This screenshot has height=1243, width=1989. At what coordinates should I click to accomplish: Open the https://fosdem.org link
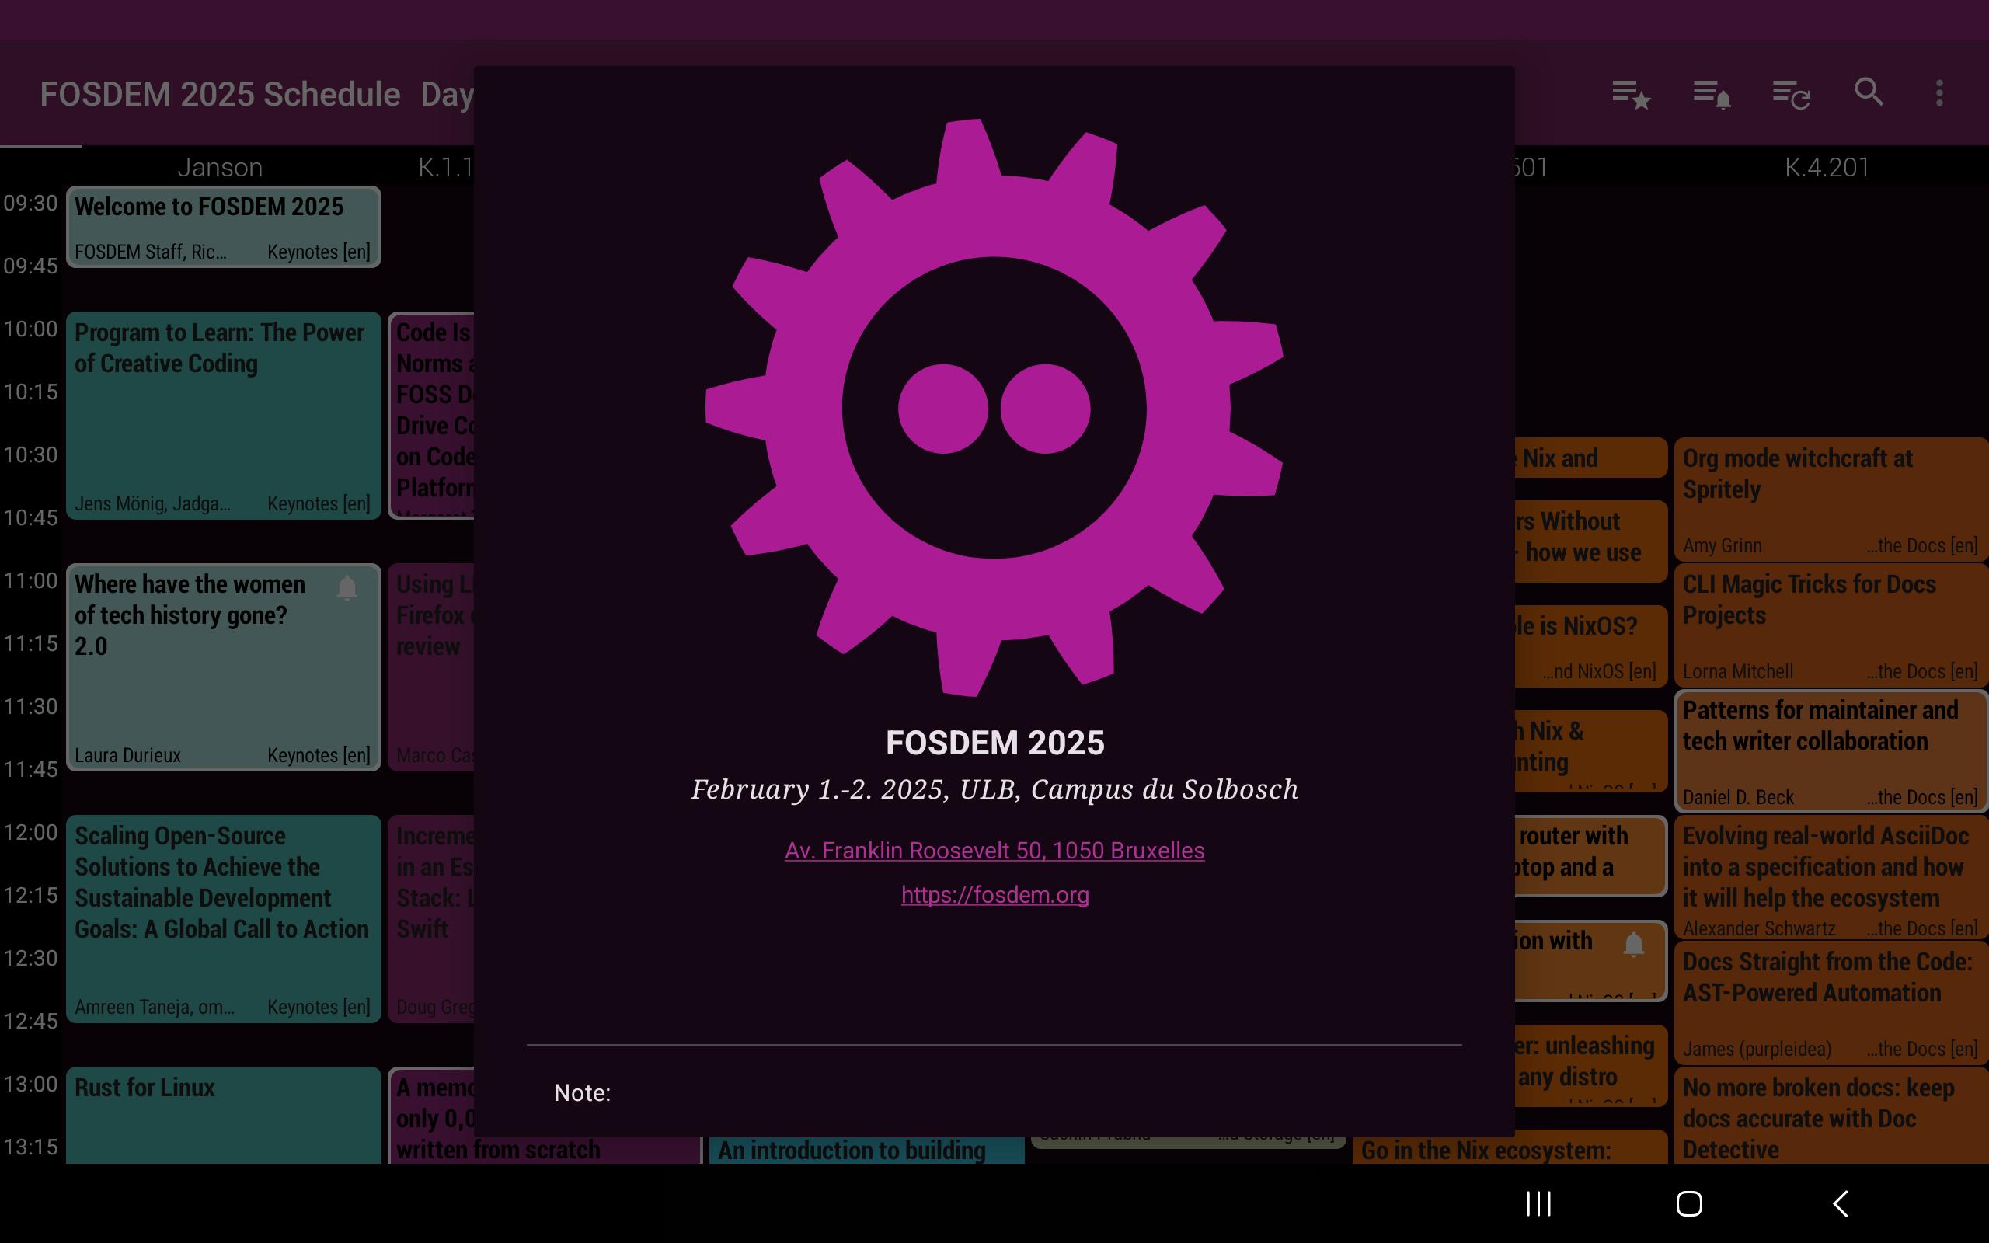(994, 894)
